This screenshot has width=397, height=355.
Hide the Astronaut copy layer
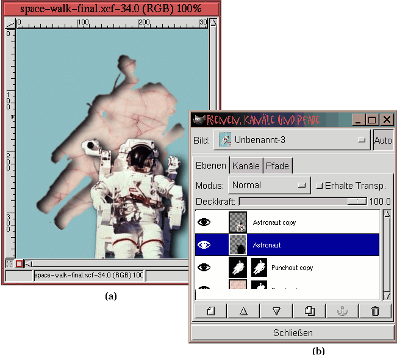[204, 222]
